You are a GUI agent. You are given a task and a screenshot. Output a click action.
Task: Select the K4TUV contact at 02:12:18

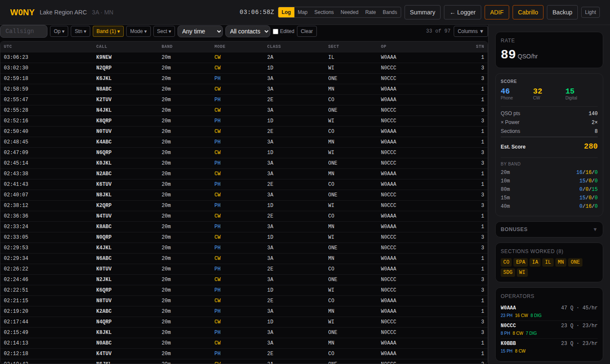click(244, 353)
